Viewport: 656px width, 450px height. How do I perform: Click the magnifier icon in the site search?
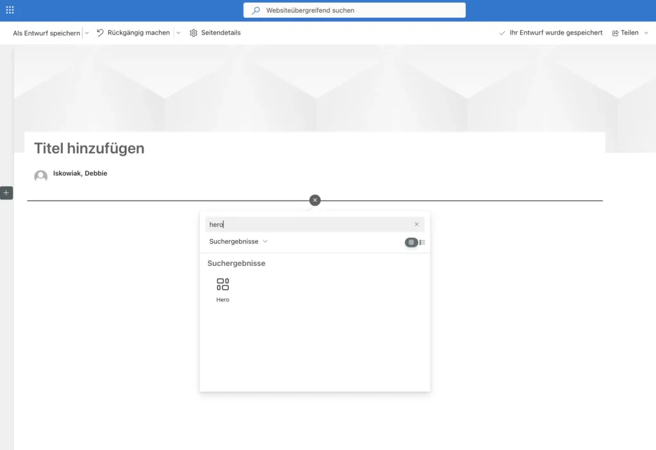(x=256, y=10)
